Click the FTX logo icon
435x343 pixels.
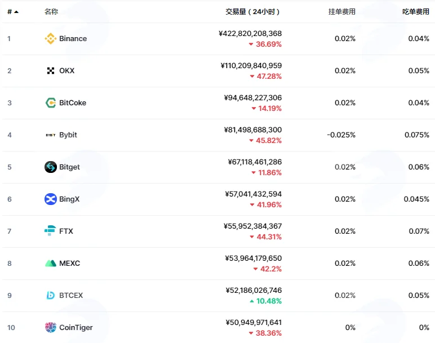point(50,231)
